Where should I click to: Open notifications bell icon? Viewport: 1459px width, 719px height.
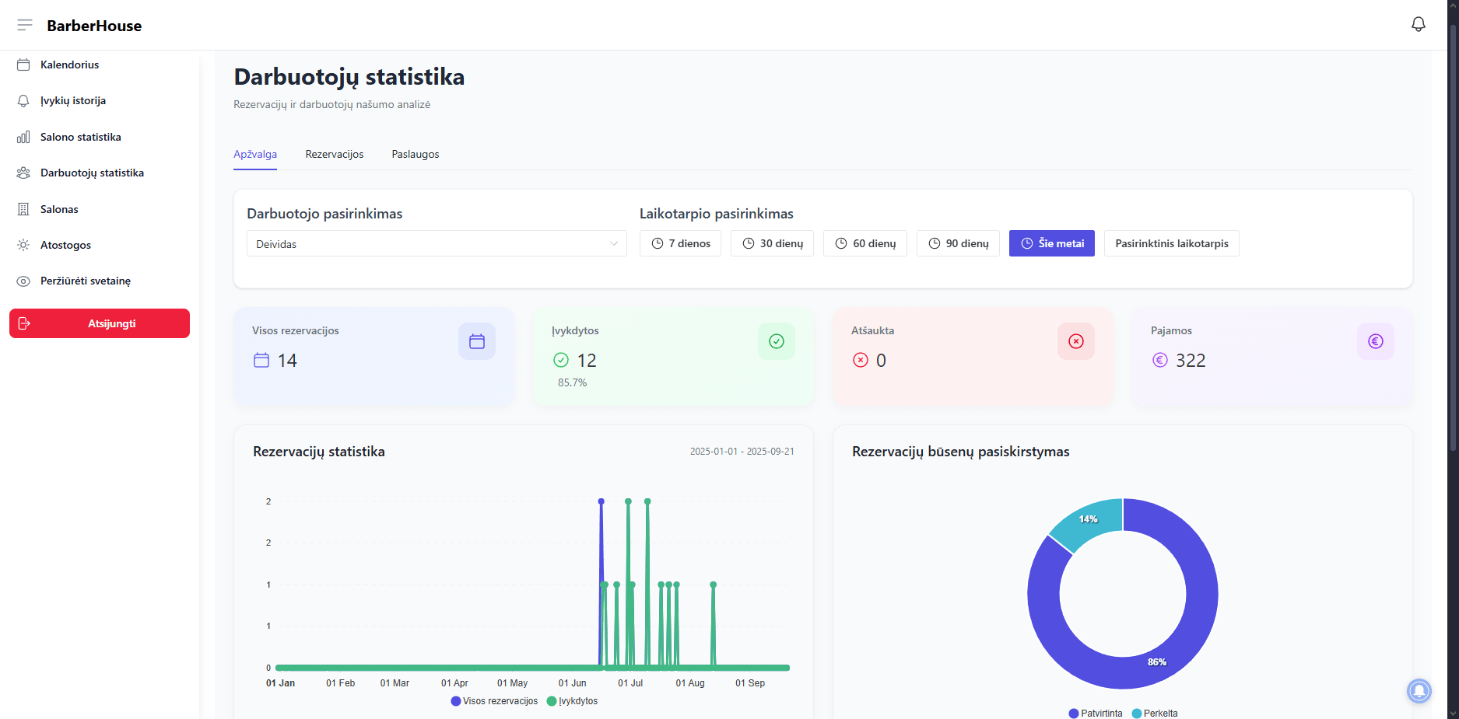1418,25
